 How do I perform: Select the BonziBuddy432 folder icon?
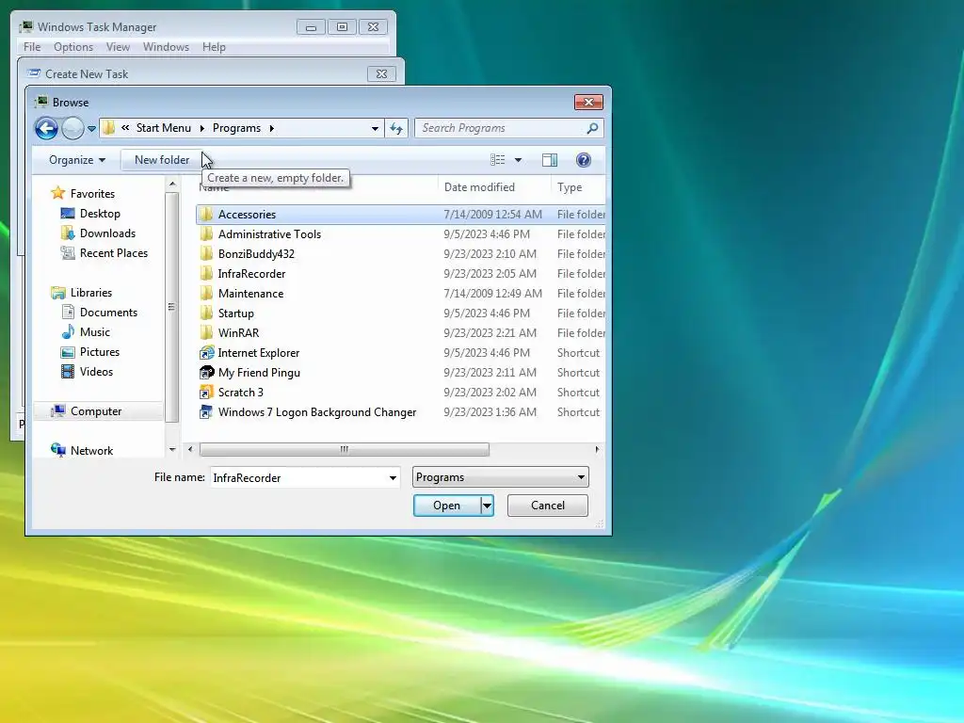(206, 254)
